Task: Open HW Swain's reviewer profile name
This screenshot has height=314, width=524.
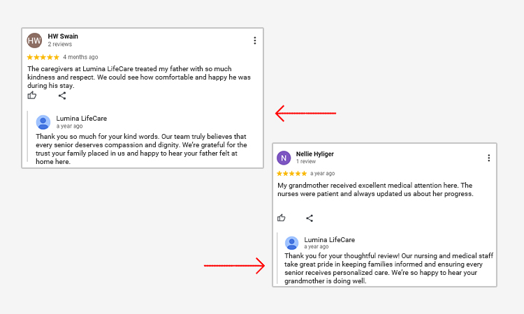Action: pyautogui.click(x=63, y=36)
